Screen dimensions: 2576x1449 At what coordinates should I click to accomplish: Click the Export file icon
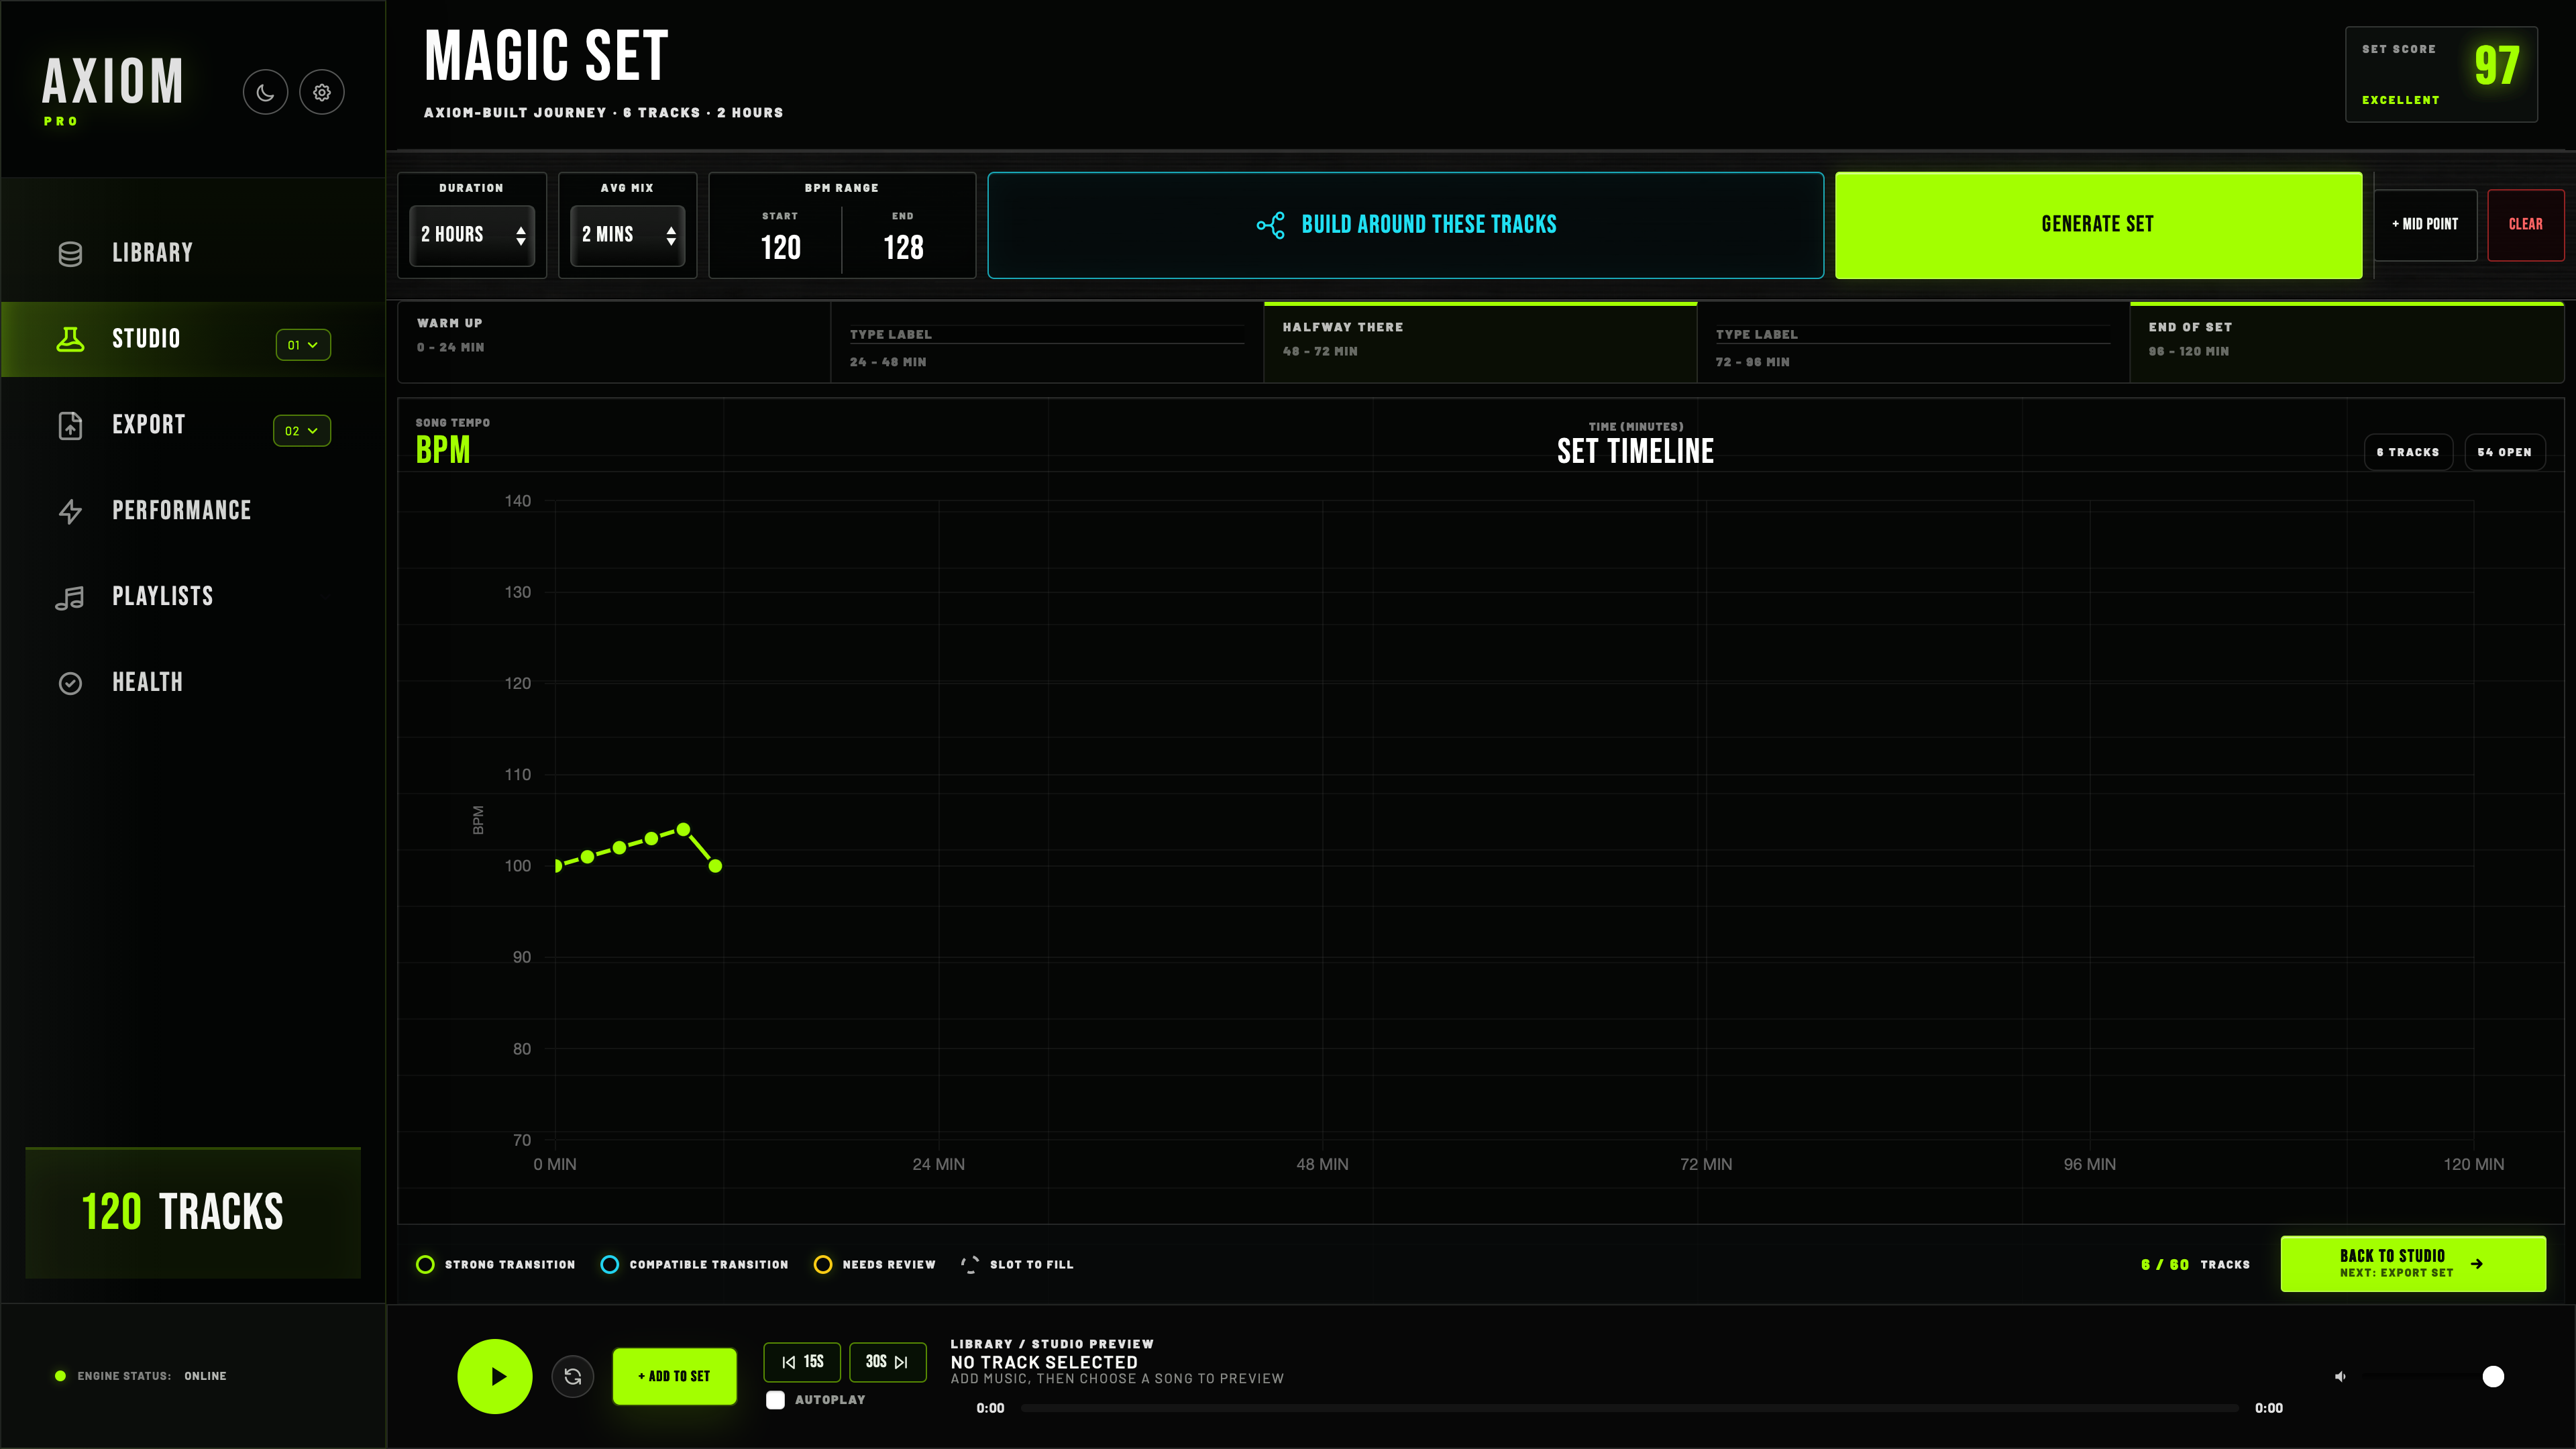pyautogui.click(x=70, y=425)
